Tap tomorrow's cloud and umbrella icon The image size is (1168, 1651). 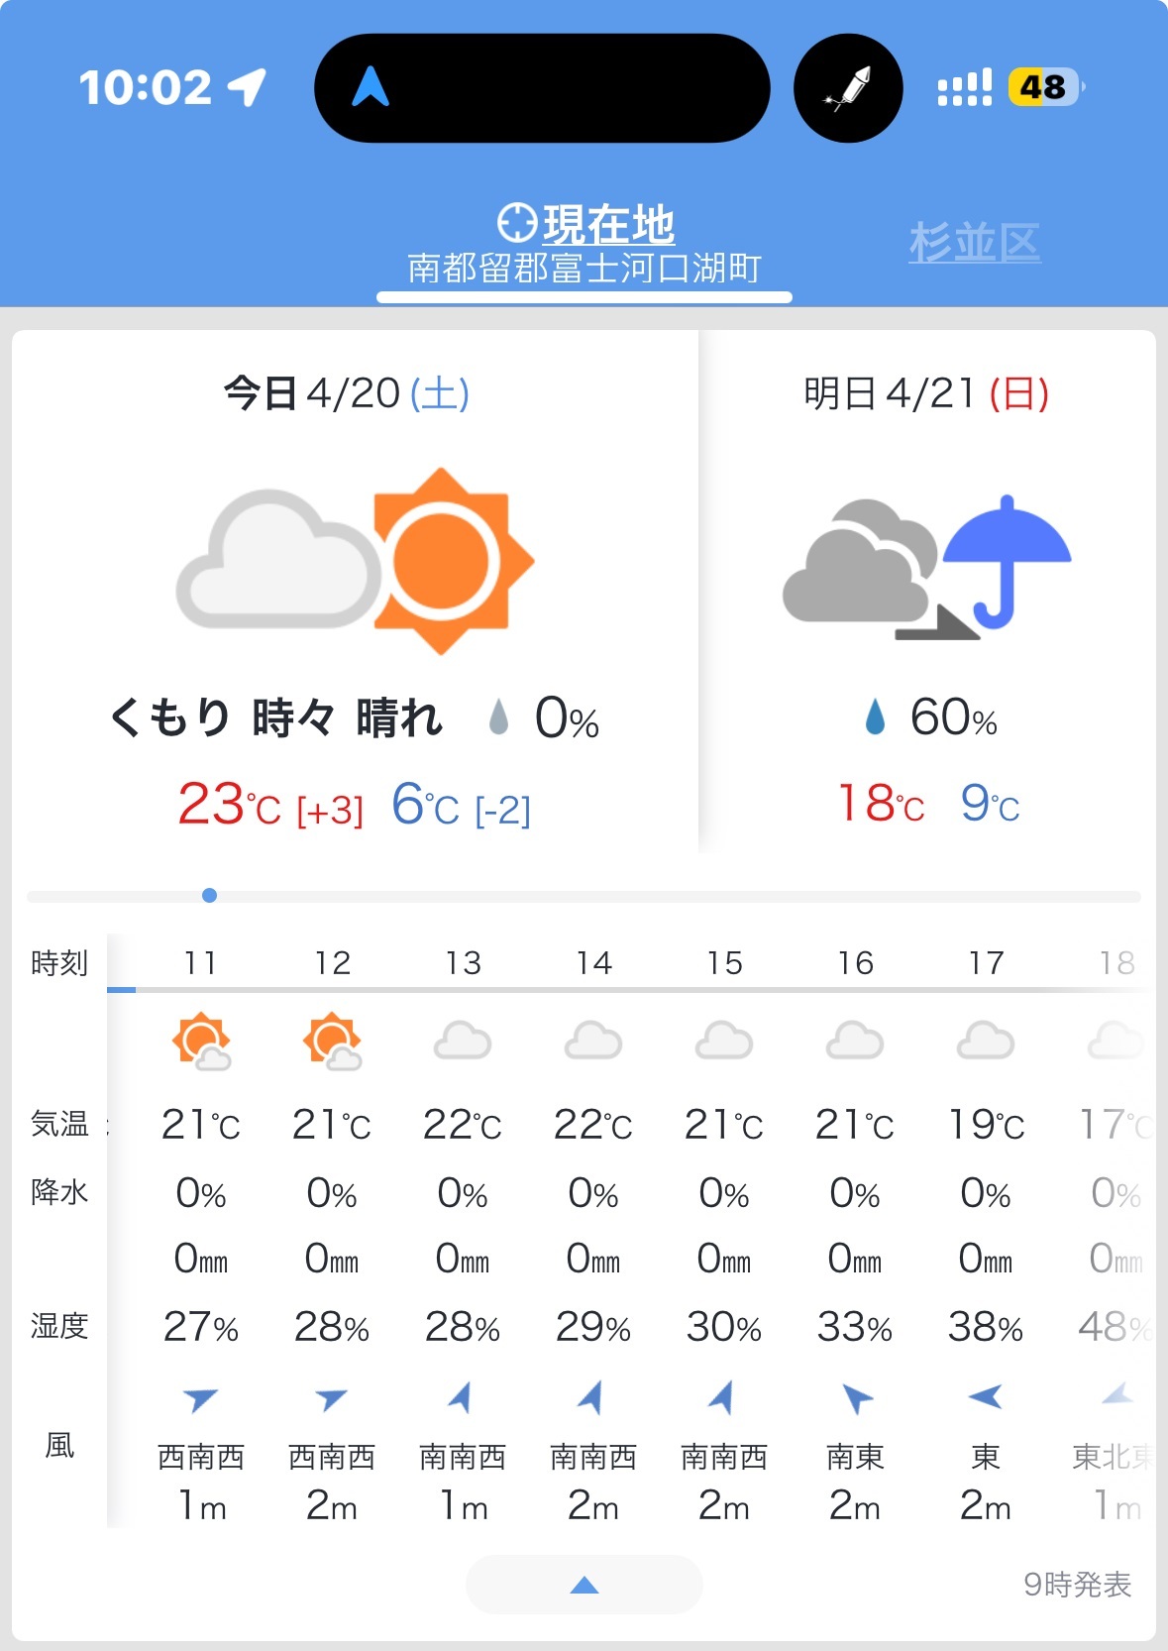927,567
